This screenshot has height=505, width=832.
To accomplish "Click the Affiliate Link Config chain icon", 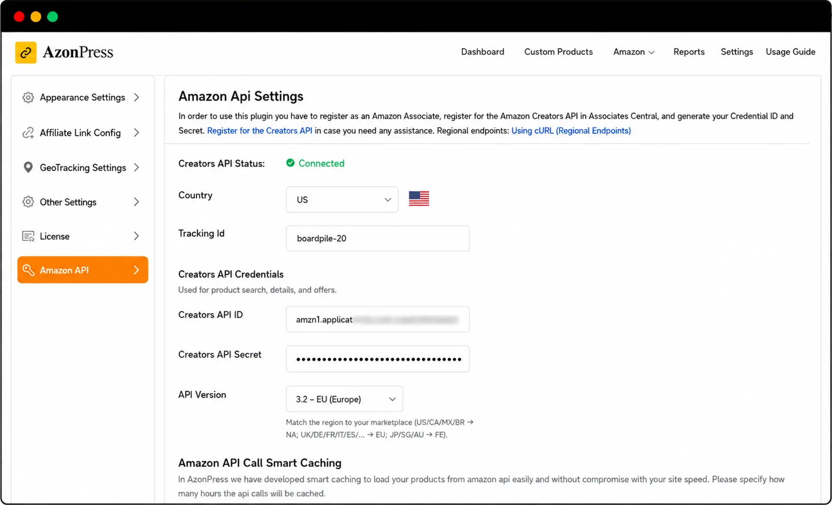I will click(28, 133).
